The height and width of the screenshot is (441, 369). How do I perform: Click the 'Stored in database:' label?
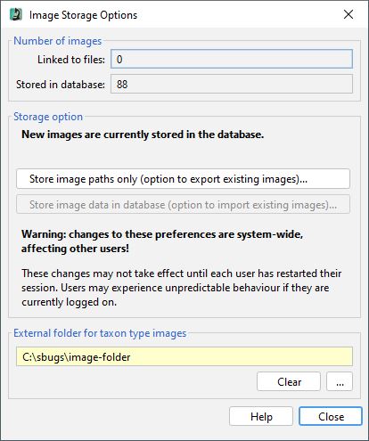pos(61,85)
